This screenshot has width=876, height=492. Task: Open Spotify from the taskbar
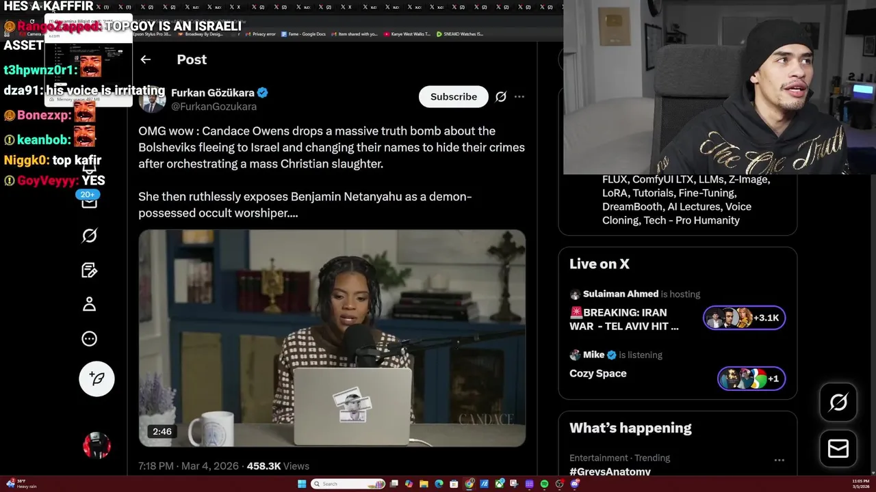[544, 484]
